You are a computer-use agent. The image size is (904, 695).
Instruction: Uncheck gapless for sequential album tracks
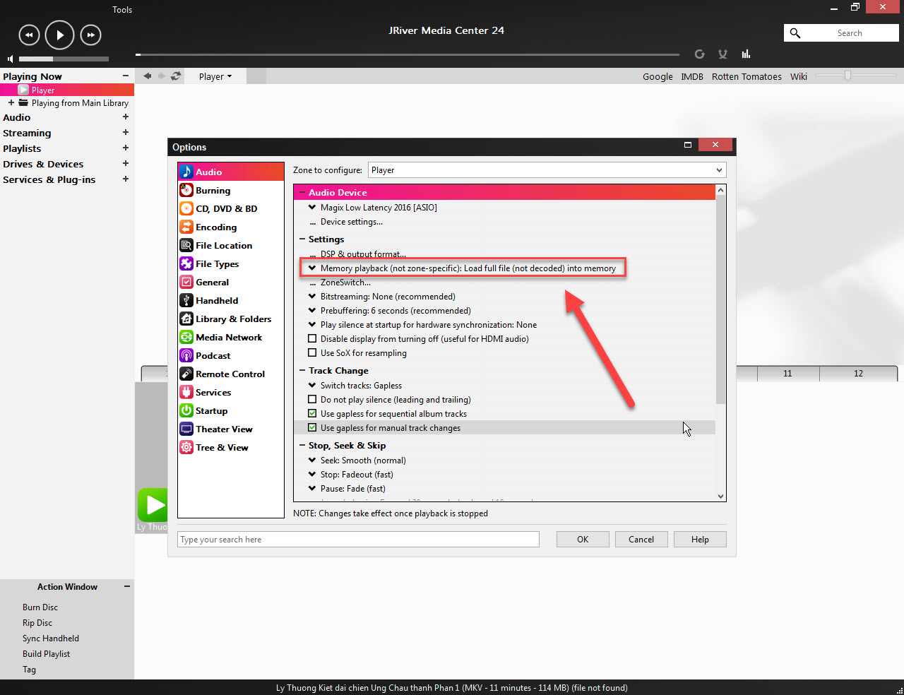312,414
